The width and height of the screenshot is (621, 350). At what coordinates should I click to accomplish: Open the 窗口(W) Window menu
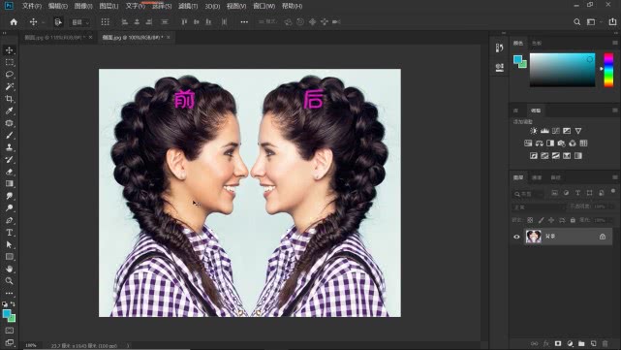[x=264, y=6]
